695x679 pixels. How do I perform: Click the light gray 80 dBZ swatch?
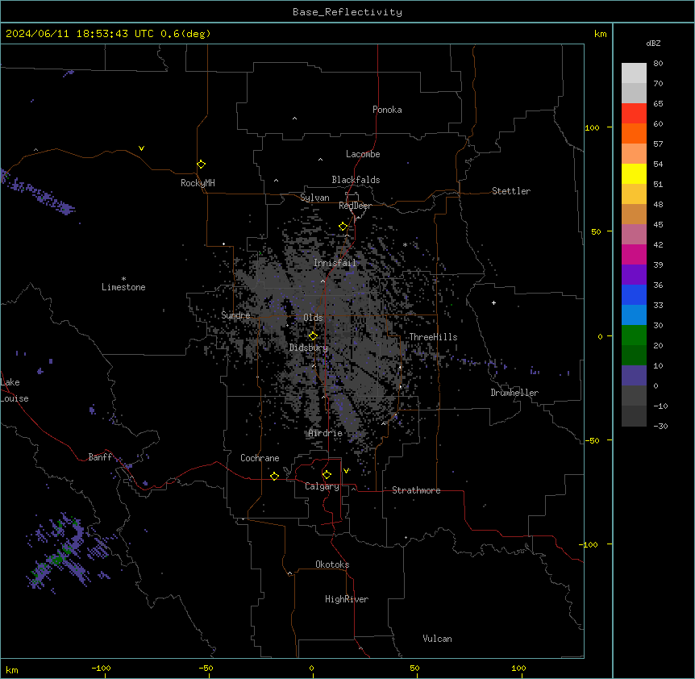(x=634, y=73)
